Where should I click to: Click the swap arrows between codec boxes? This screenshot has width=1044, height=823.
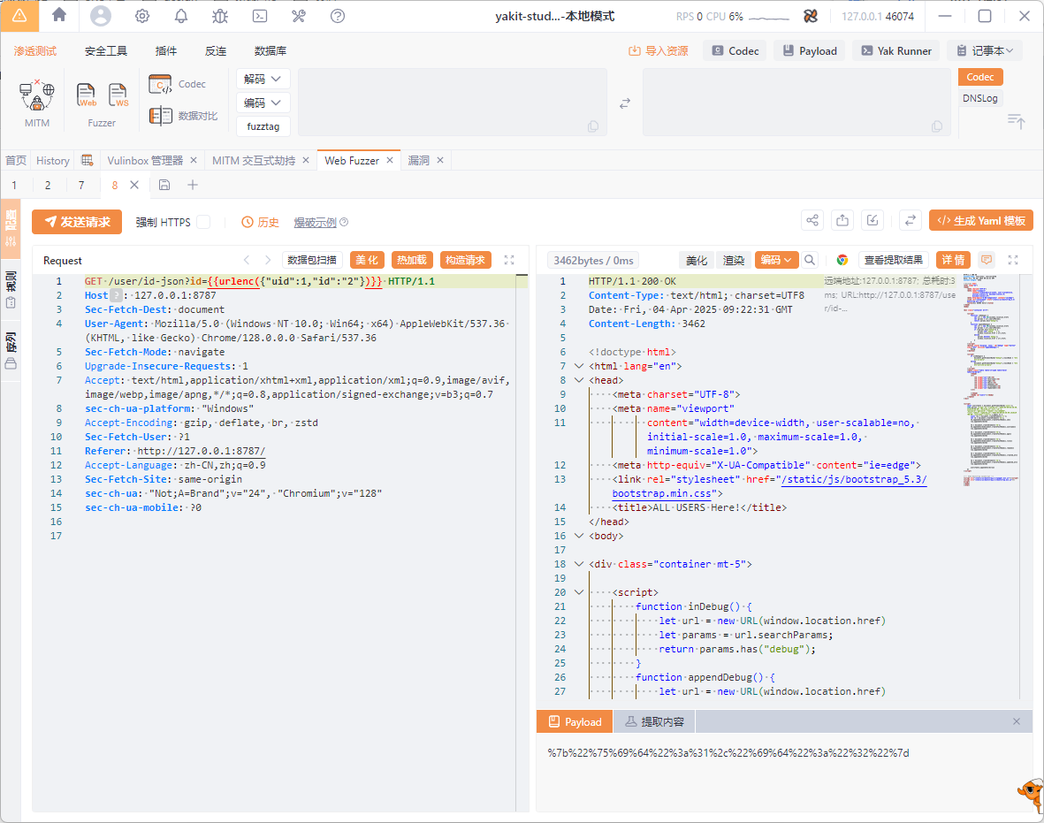click(625, 103)
